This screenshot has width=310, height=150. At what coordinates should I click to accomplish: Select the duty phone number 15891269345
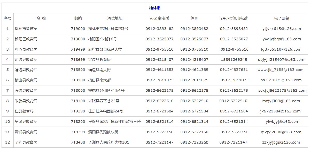point(234,59)
